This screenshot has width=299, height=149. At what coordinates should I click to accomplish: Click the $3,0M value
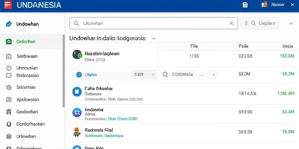244,74
